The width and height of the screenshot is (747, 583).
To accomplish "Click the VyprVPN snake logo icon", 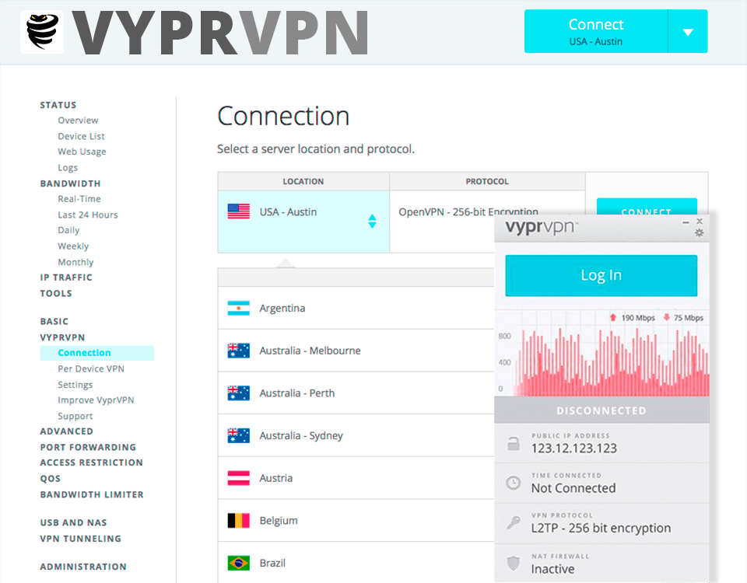I will [x=42, y=31].
